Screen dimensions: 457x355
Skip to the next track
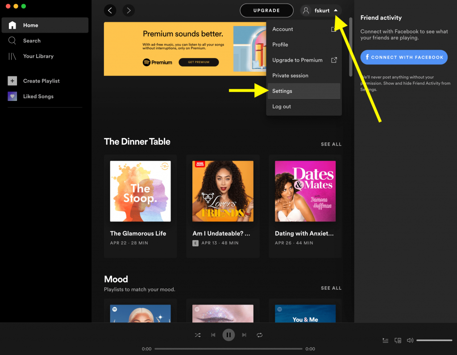(x=244, y=335)
